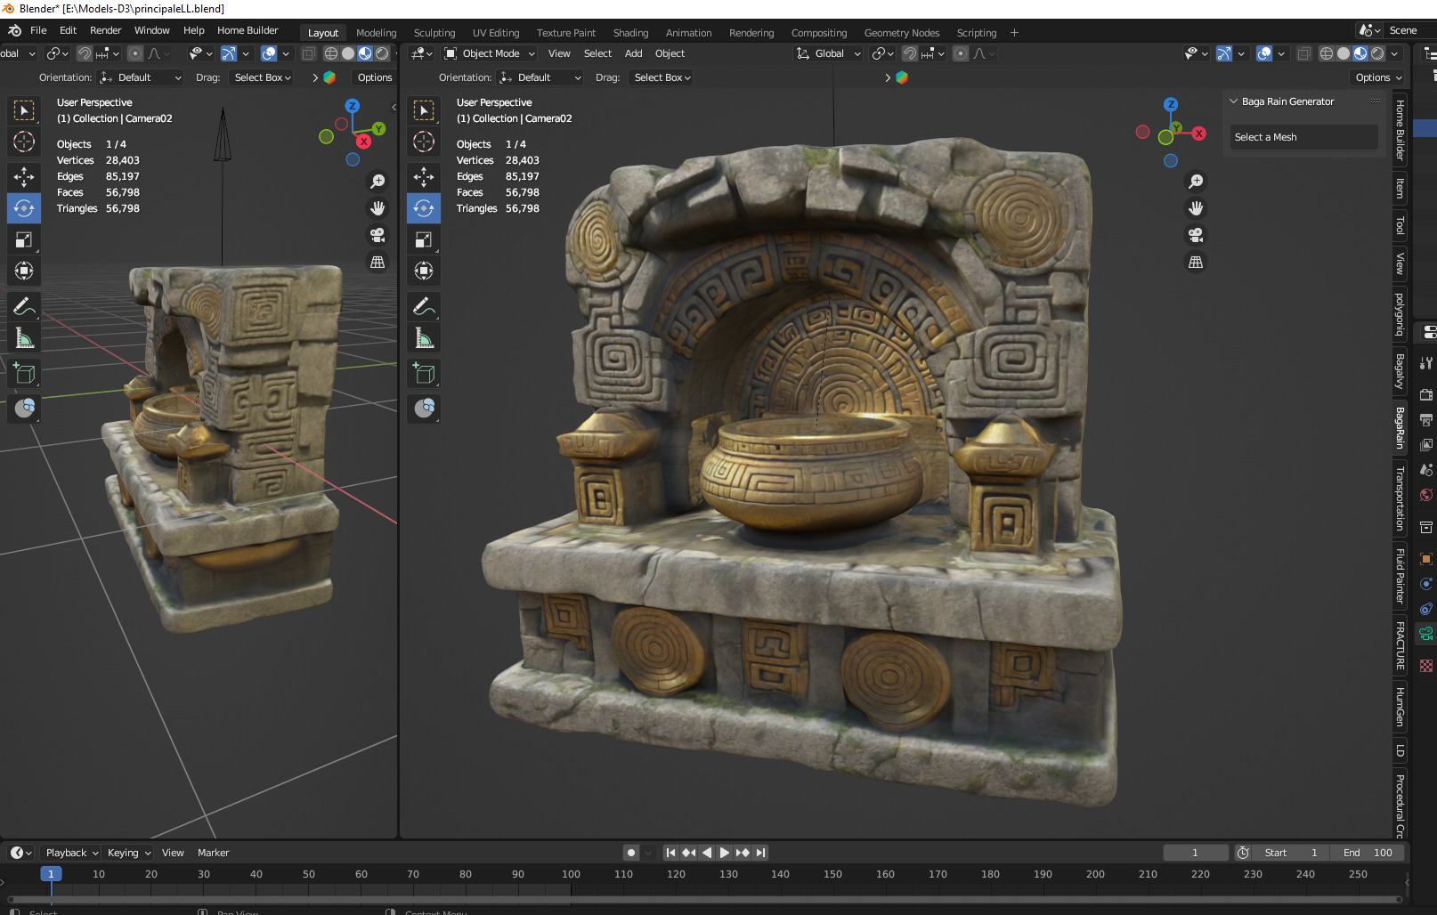Select the Measure tool in right viewport
This screenshot has width=1437, height=915.
click(424, 338)
